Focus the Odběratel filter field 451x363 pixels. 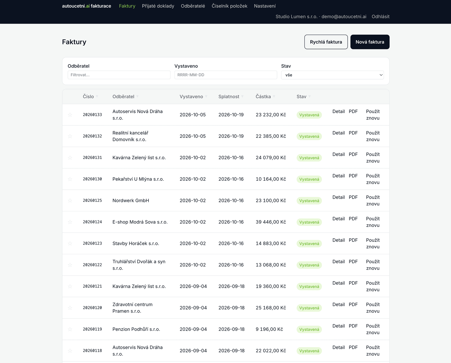tap(119, 75)
